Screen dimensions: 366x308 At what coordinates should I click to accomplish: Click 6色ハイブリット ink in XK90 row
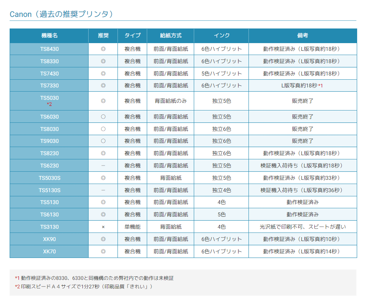(222, 239)
